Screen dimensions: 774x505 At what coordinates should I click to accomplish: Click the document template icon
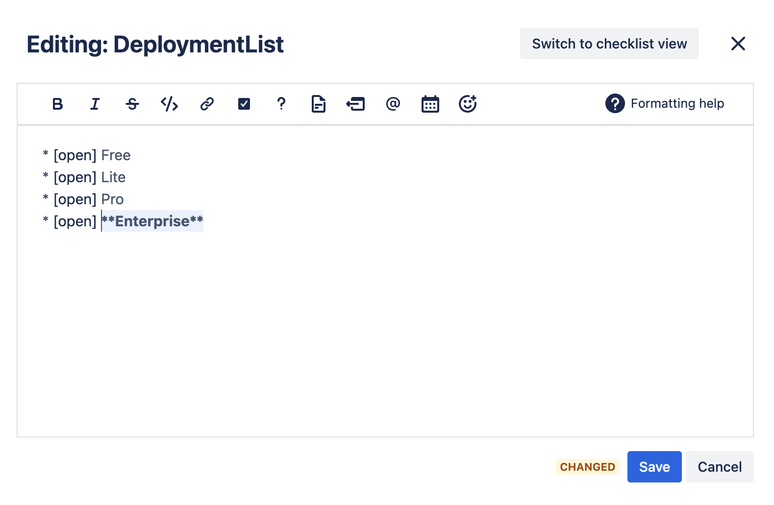[319, 104]
